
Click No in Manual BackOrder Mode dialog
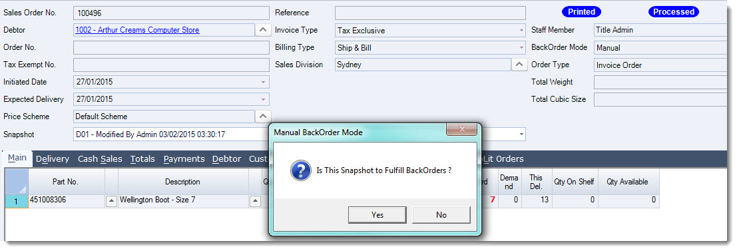441,215
